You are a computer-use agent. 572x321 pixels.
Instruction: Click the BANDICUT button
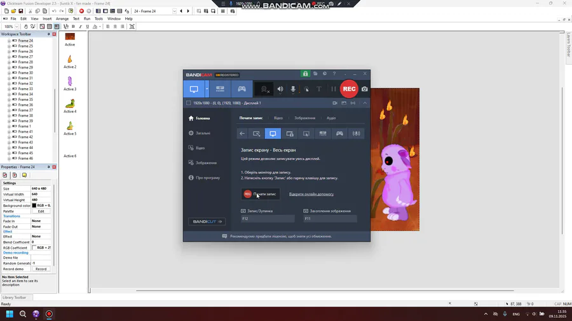tap(207, 221)
